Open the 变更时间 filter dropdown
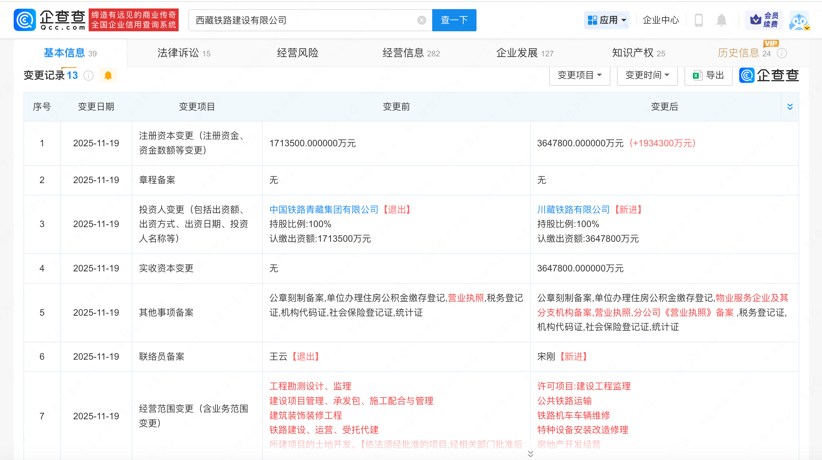822x460 pixels. click(x=647, y=76)
